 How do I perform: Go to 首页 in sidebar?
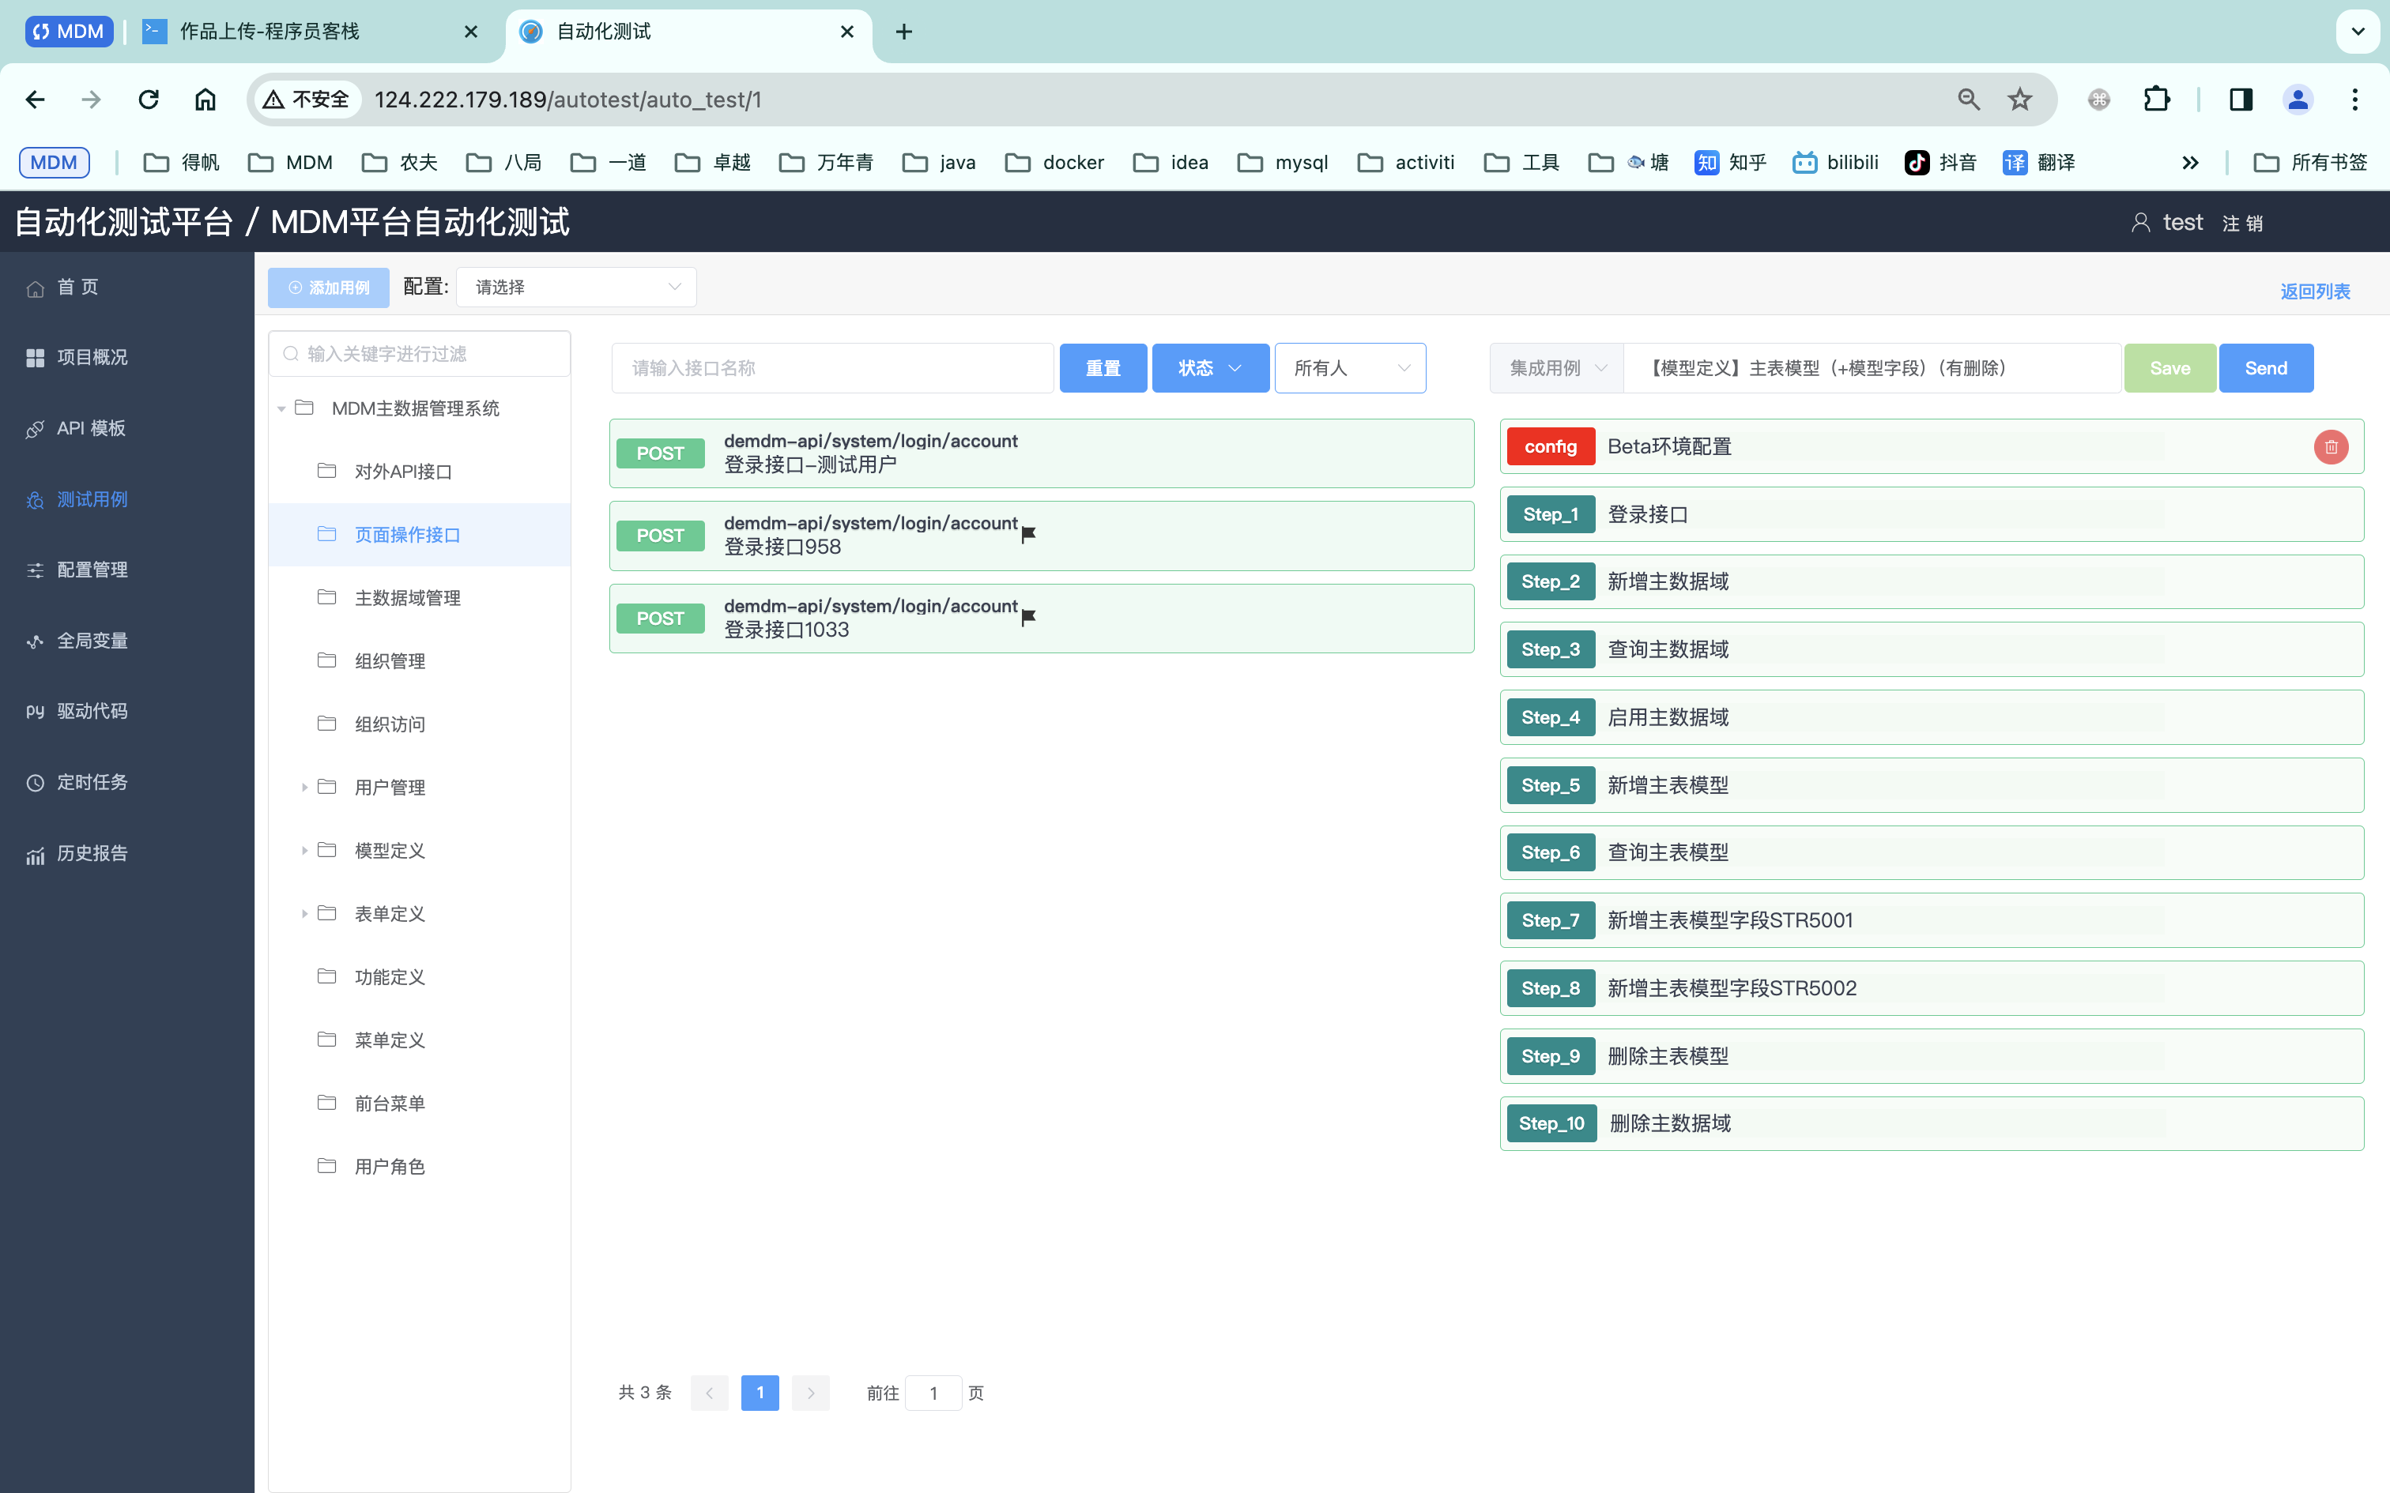click(x=126, y=288)
